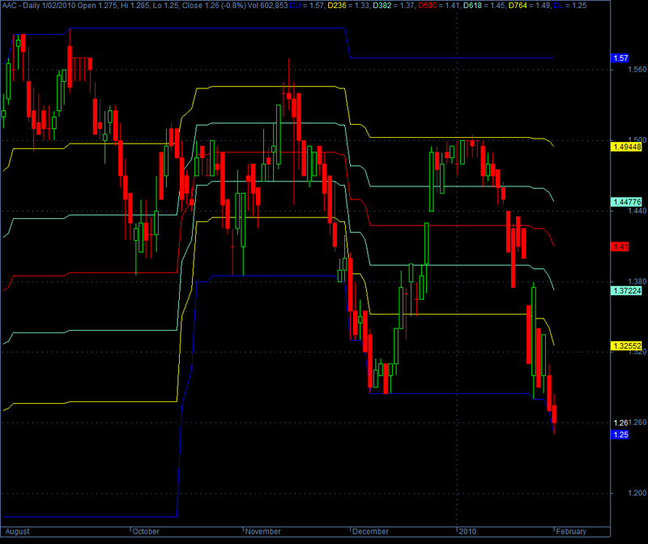Click the AAC - Daily 1/02/2010 title text
Screen dimensions: 648x544
coord(40,6)
